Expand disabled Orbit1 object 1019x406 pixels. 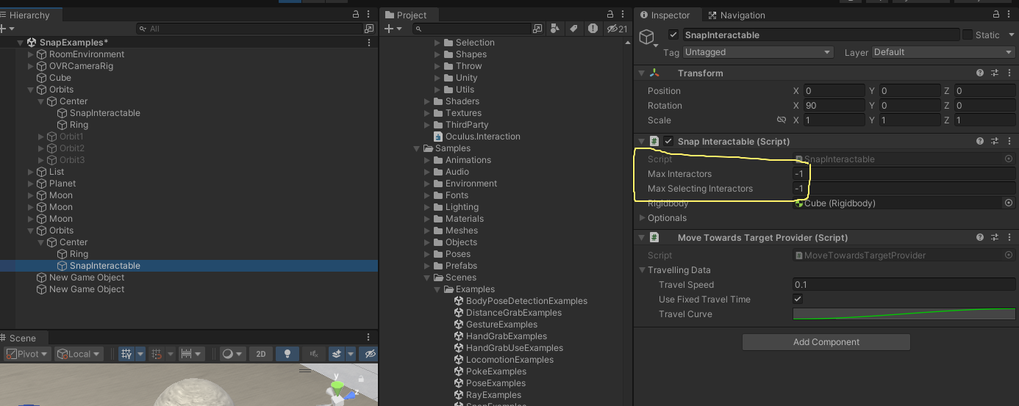(41, 137)
